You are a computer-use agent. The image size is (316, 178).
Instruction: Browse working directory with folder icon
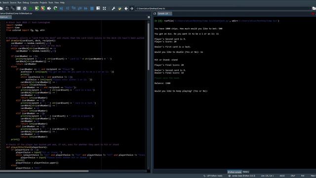click(314, 8)
